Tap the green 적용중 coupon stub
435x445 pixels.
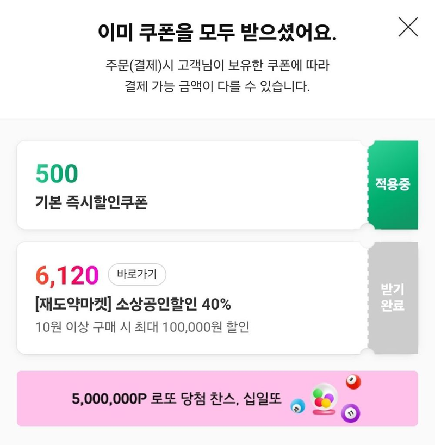pos(393,185)
